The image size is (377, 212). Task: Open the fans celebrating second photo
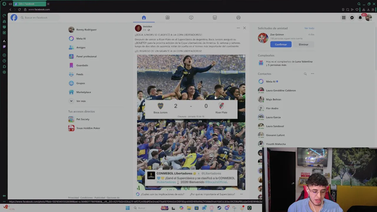[191, 156]
